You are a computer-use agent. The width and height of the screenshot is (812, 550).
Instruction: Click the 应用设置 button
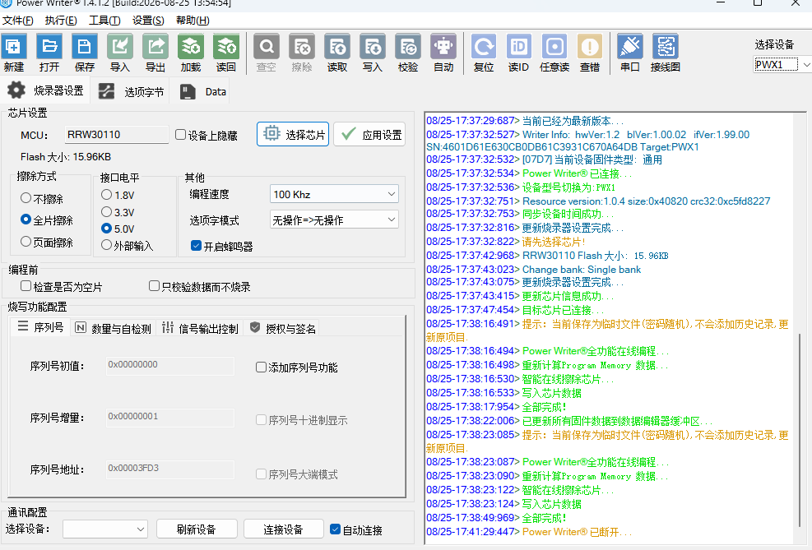click(x=369, y=135)
